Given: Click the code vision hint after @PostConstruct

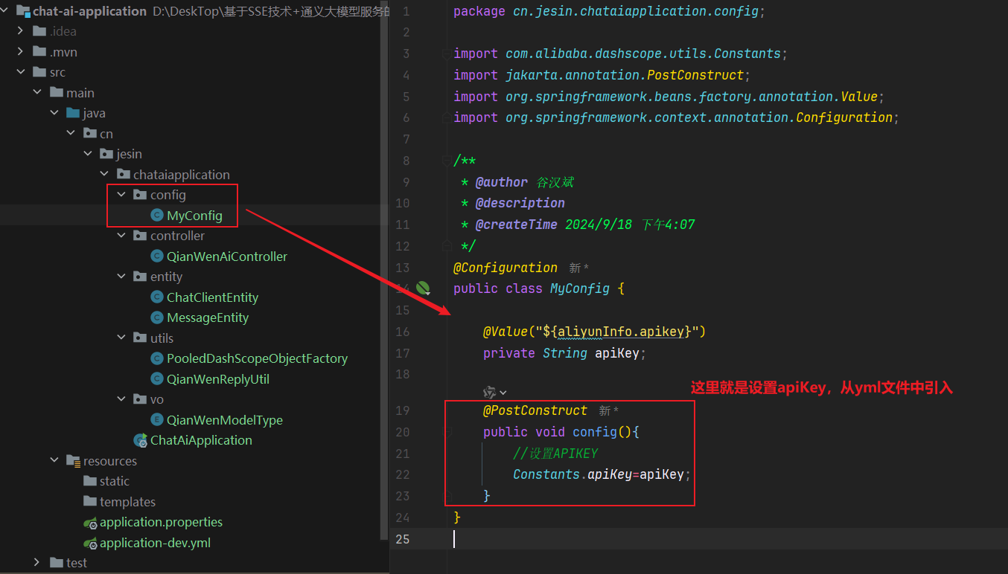Looking at the screenshot, I should [x=609, y=410].
